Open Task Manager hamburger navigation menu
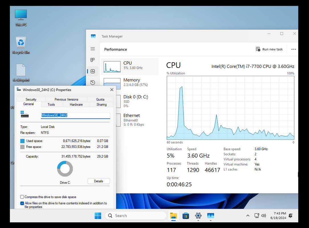 point(93,49)
